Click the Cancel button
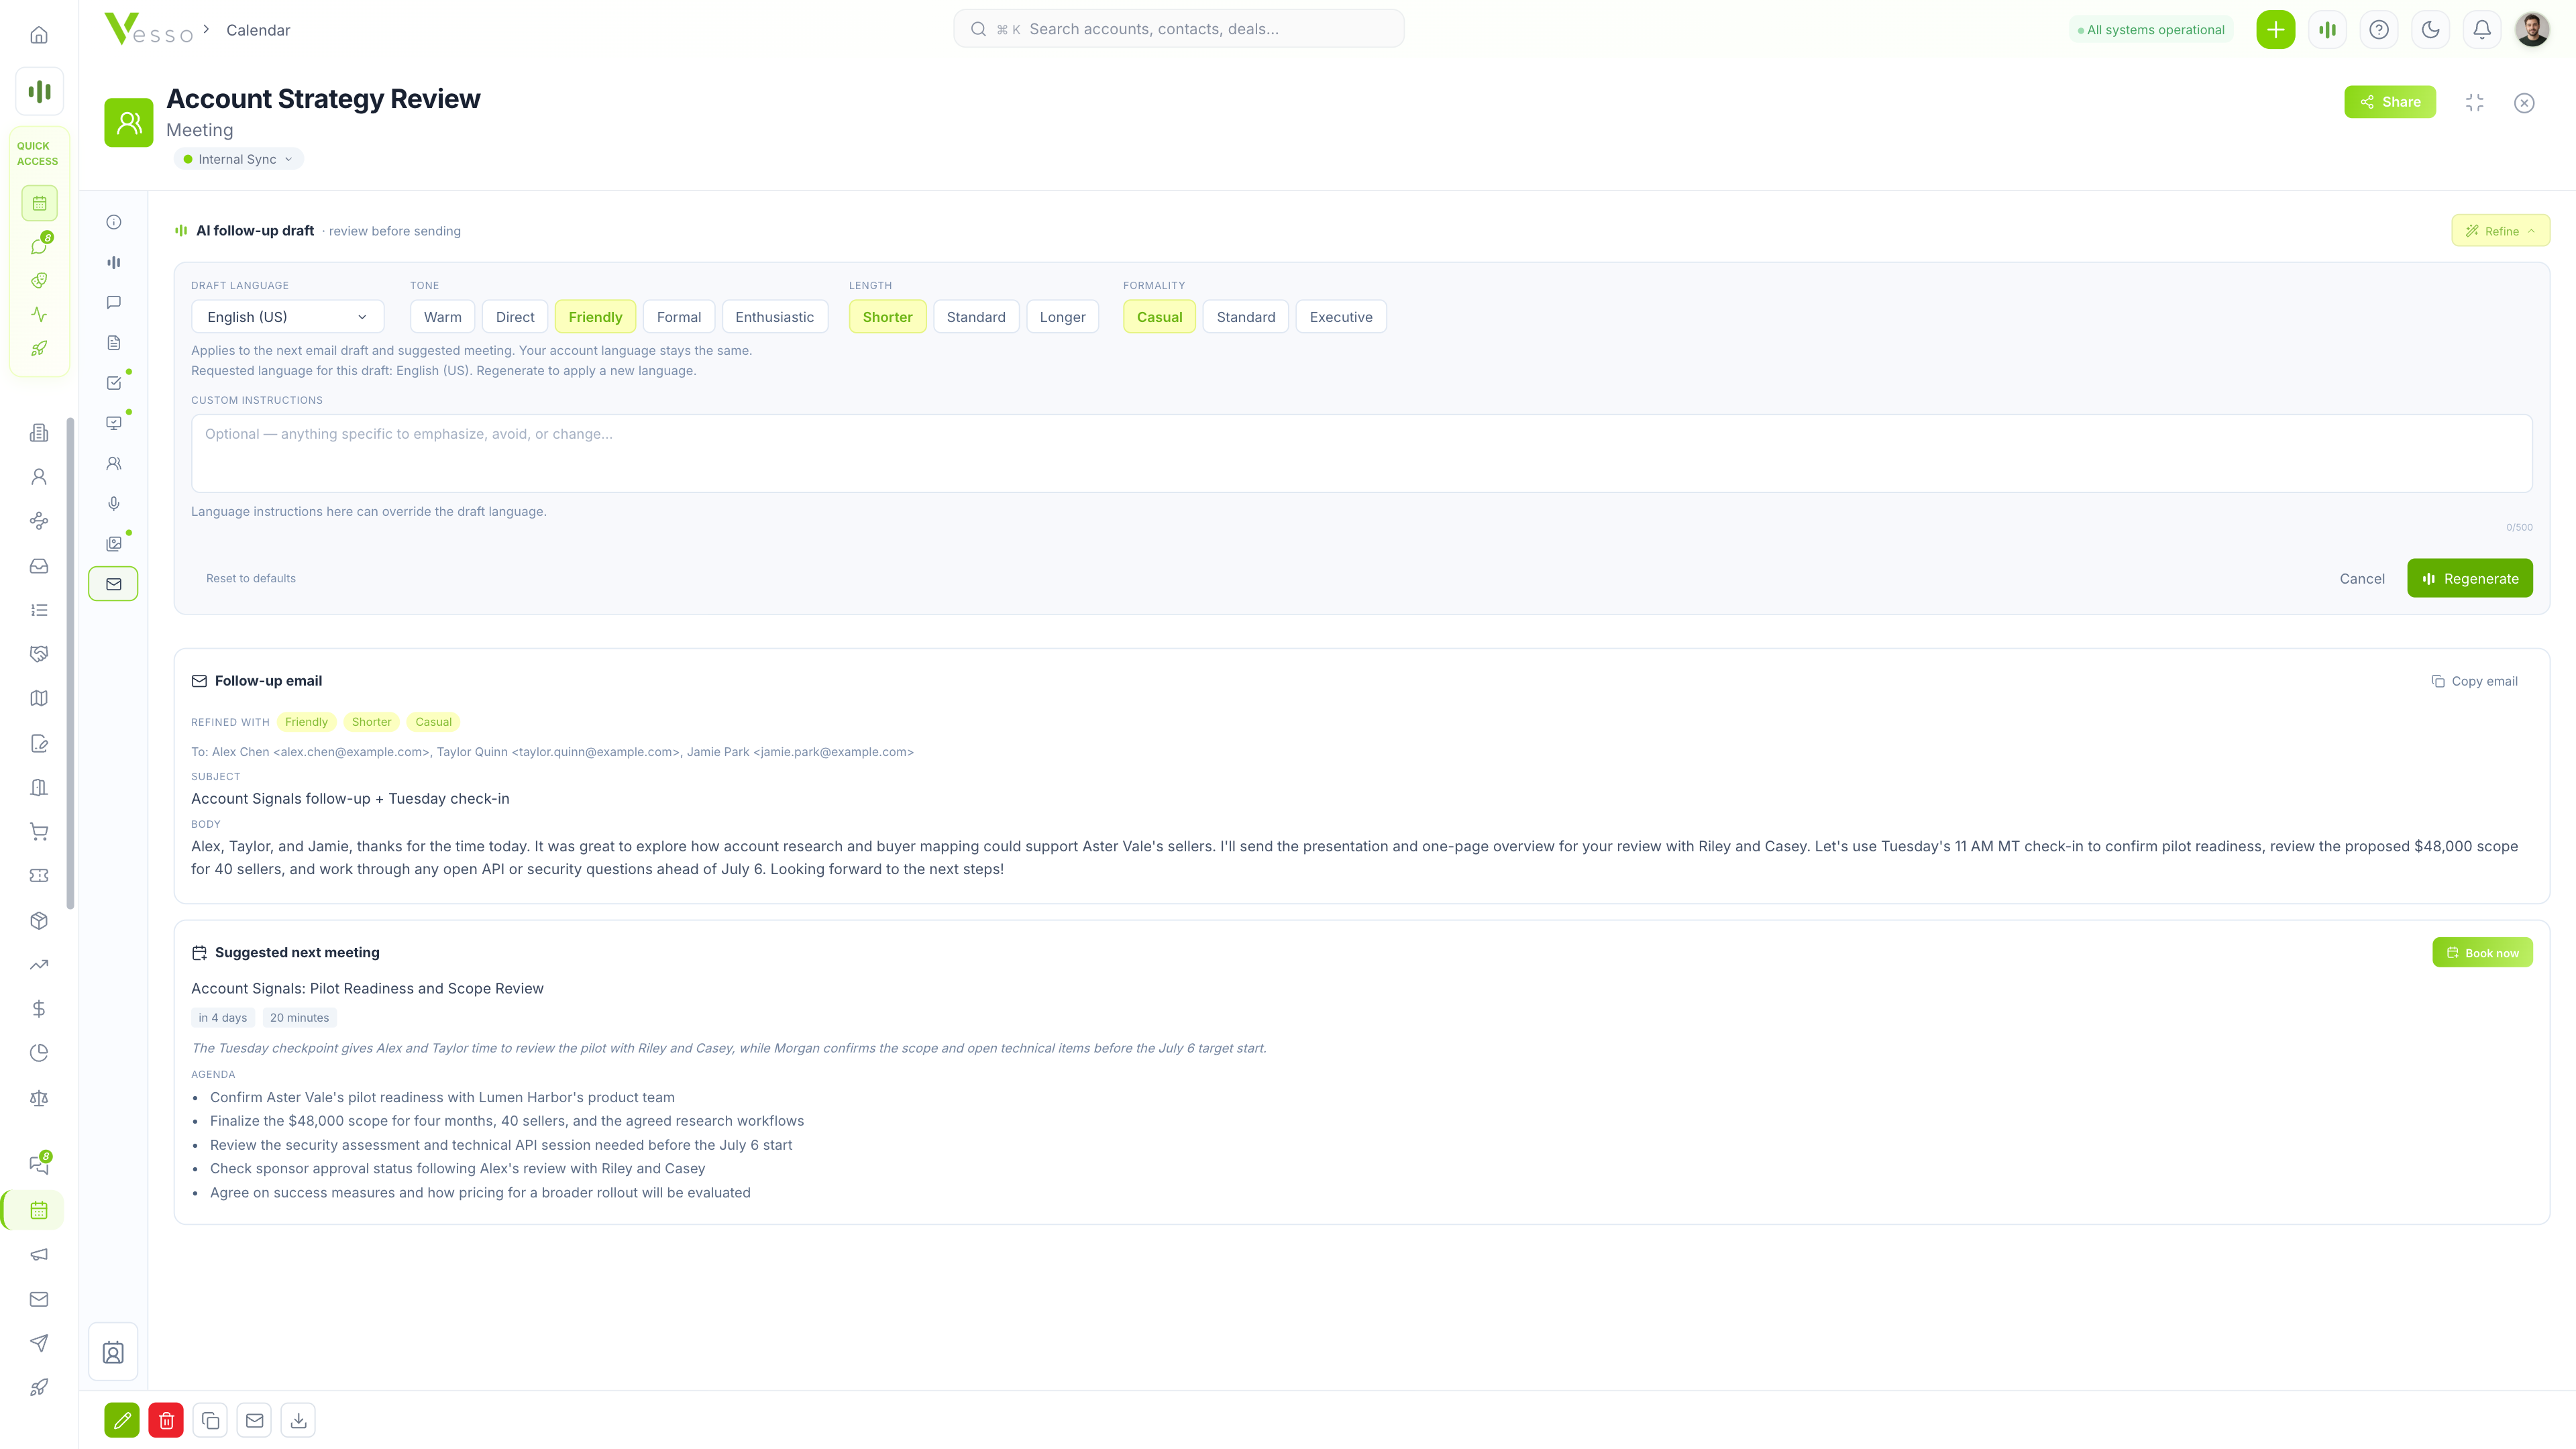 pos(2362,578)
